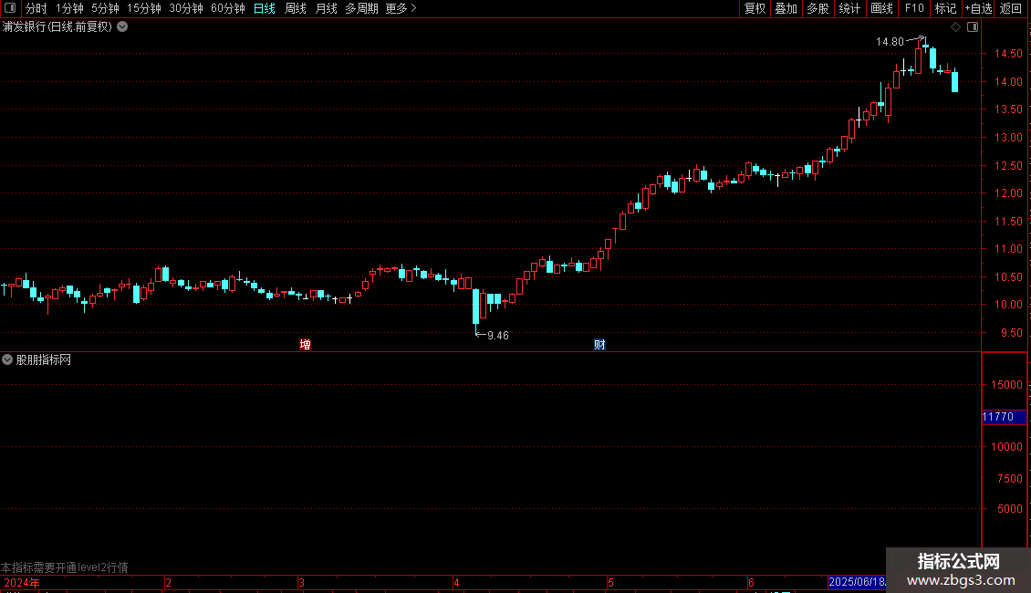Click the 10.00 price axis label
This screenshot has width=1031, height=593.
point(1008,305)
